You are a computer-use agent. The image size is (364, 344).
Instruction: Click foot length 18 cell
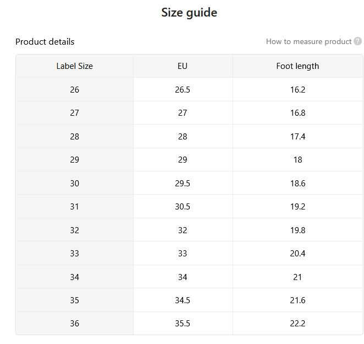[297, 160]
